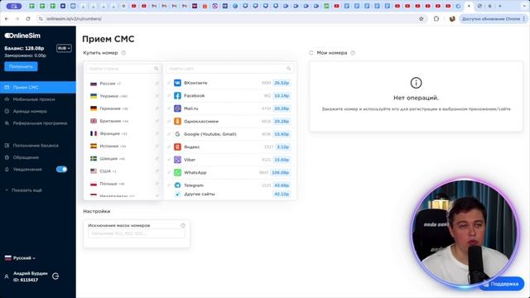The image size is (530, 298).
Task: Choose the Британия flag icon
Action: [94, 121]
